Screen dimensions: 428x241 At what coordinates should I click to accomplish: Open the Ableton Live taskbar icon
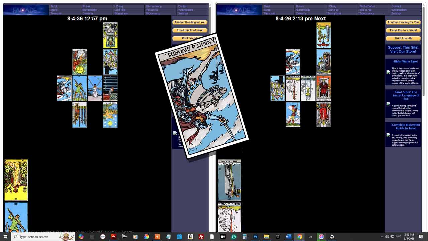[310, 237]
